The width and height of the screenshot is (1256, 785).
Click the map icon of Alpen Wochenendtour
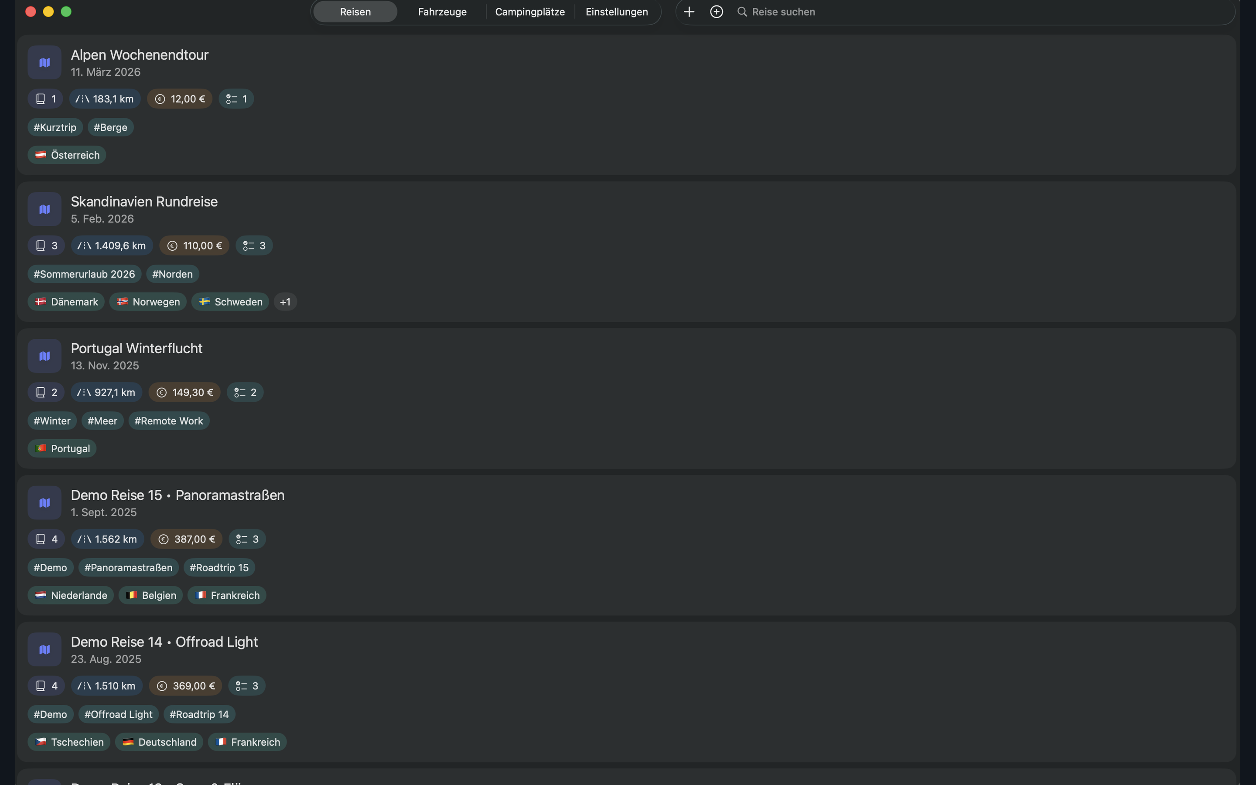point(44,62)
